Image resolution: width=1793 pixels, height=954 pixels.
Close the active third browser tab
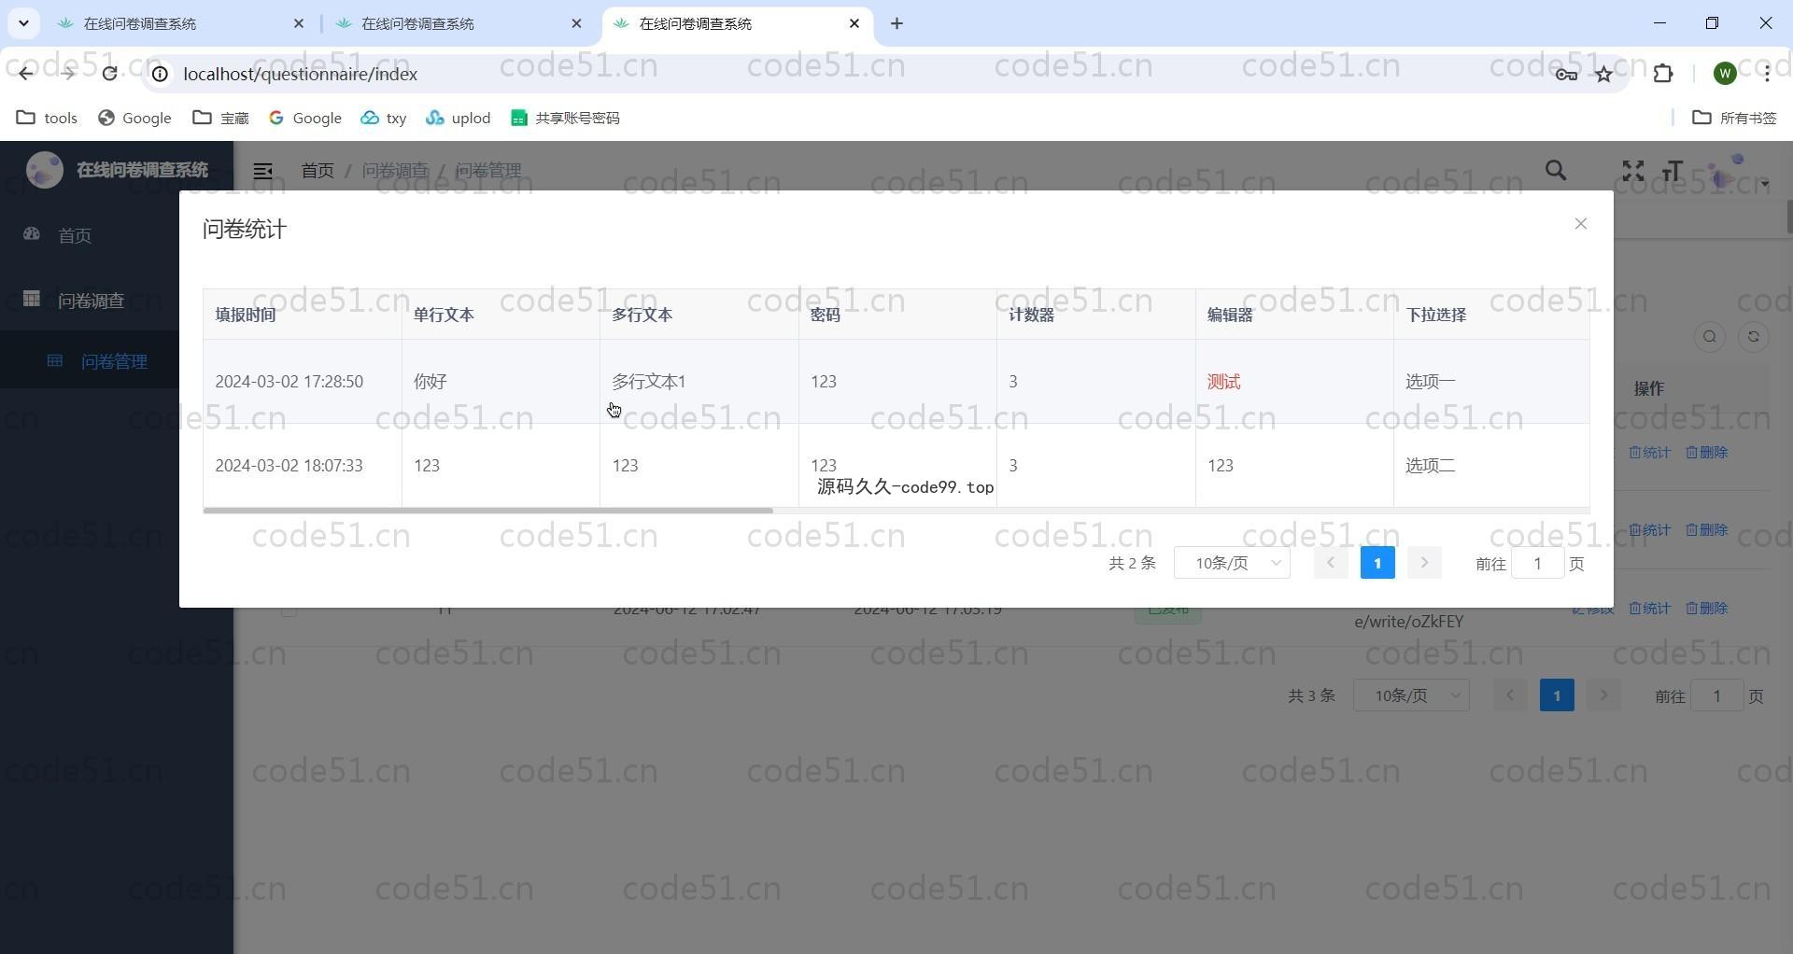click(854, 23)
